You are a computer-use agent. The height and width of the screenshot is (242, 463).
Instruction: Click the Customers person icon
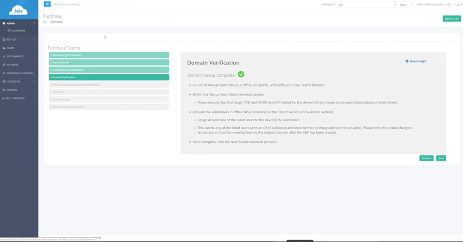coord(9,31)
